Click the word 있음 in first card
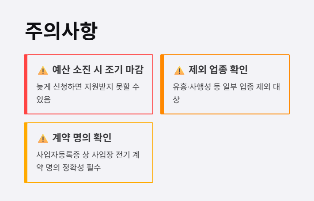314x201 pixels. 43,99
